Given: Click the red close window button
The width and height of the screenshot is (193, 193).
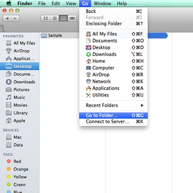Looking at the screenshot, I should click(x=4, y=10).
